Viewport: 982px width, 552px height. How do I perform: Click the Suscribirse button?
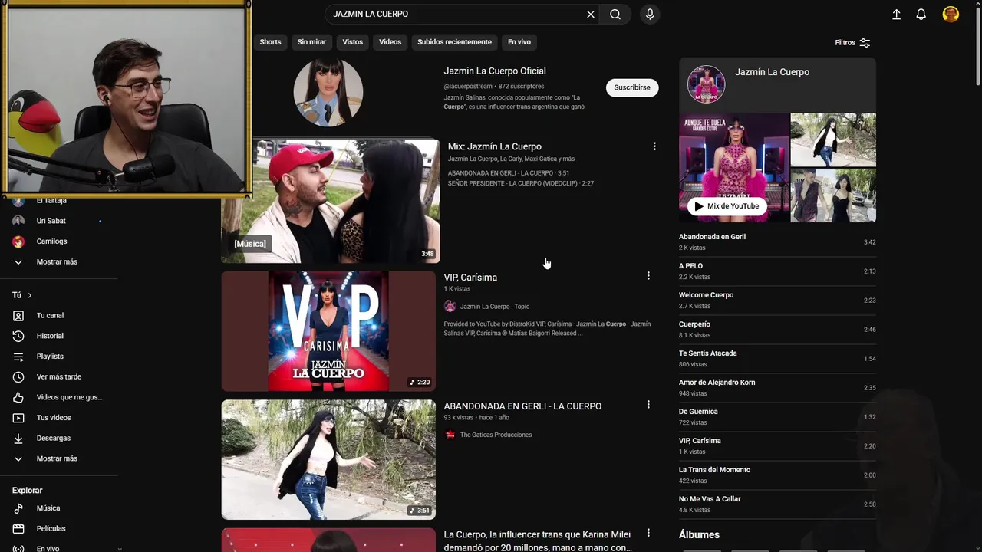(632, 87)
